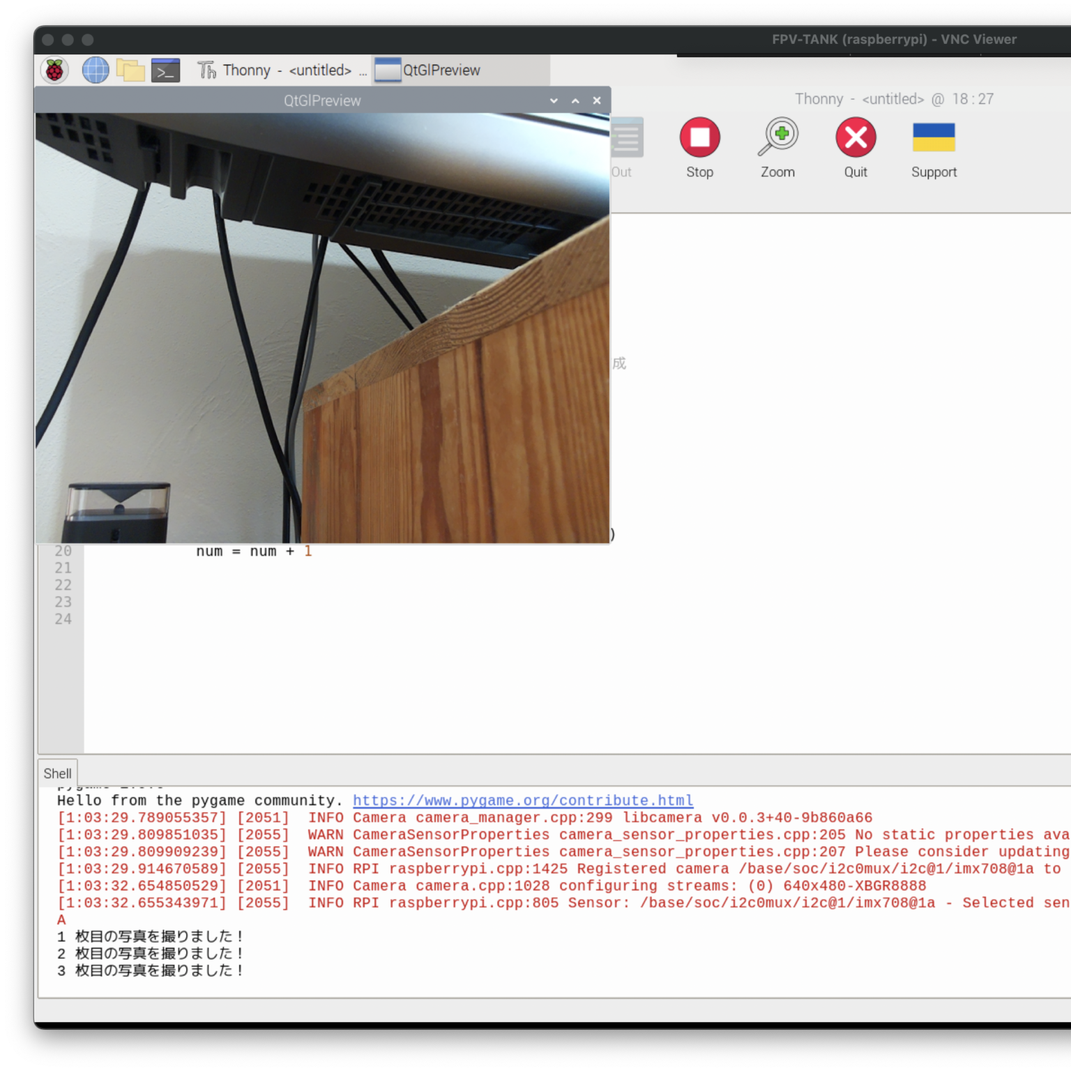Click the Zoom magnifier icon
This screenshot has width=1071, height=1071.
pos(777,137)
